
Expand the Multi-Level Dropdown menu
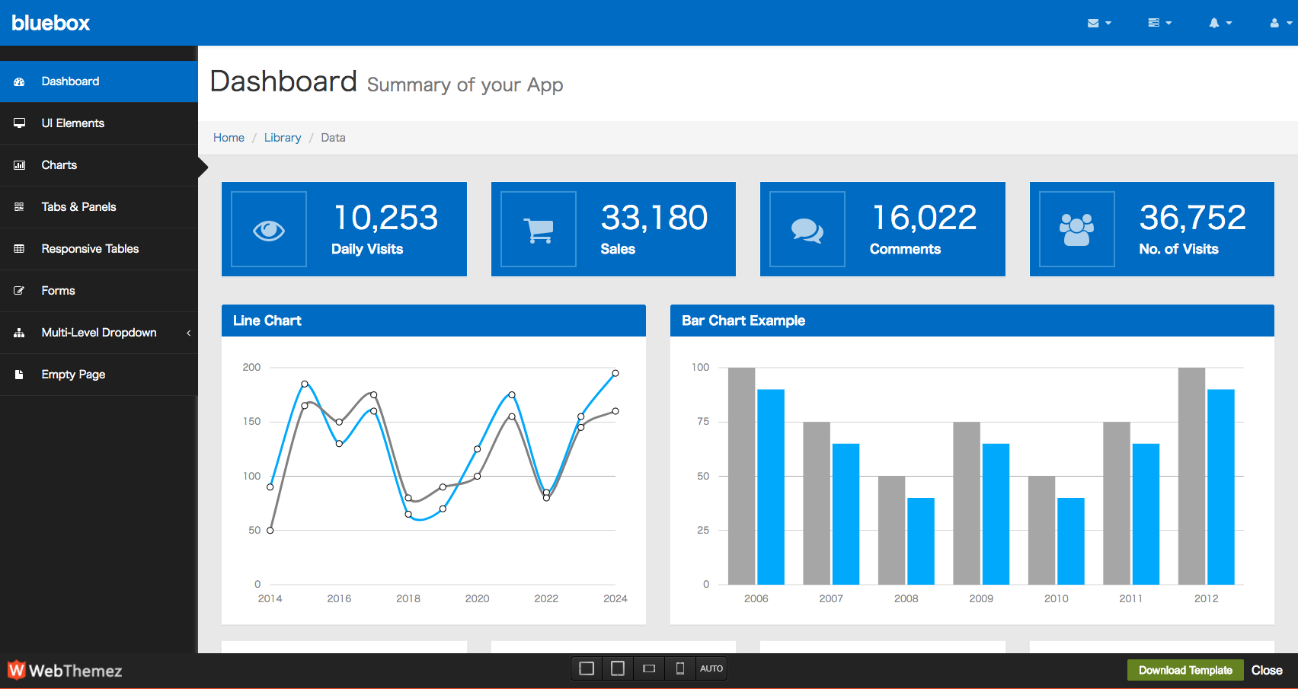[x=99, y=333]
